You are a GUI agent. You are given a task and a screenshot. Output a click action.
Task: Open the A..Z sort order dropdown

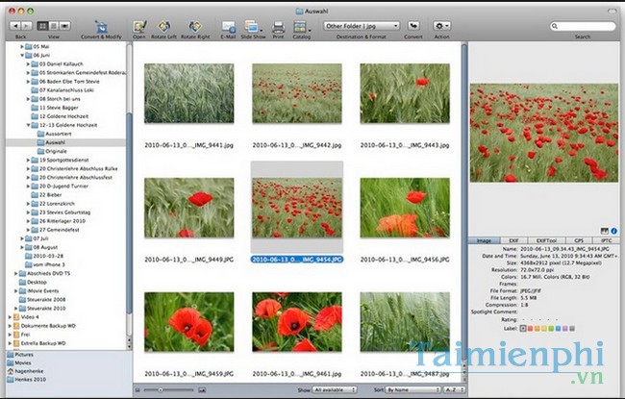pyautogui.click(x=455, y=389)
